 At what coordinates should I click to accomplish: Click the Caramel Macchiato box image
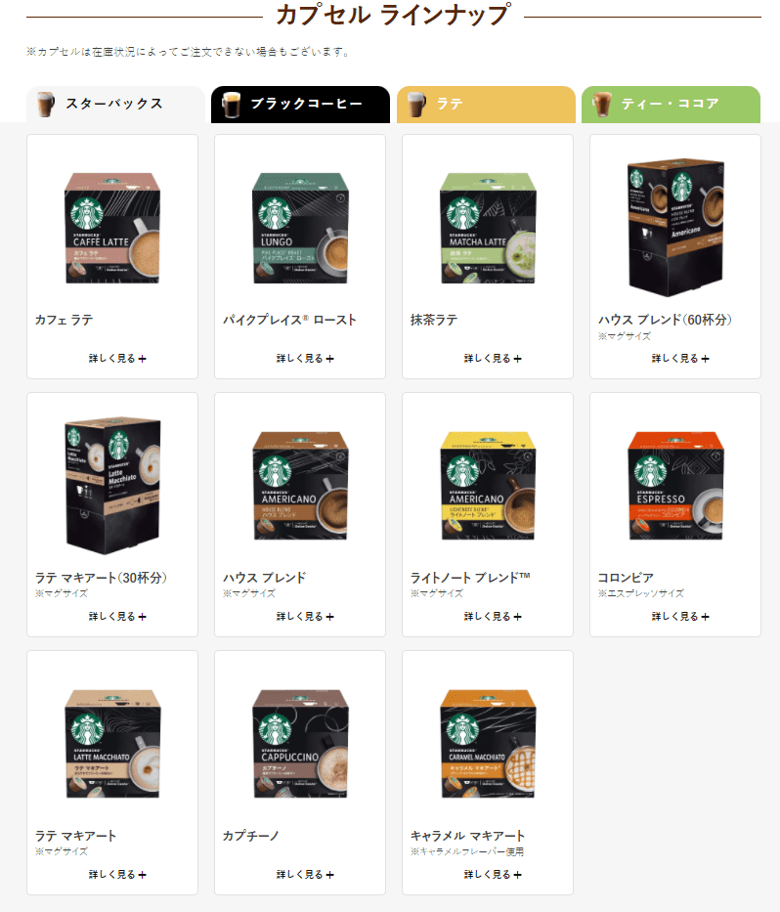(488, 743)
